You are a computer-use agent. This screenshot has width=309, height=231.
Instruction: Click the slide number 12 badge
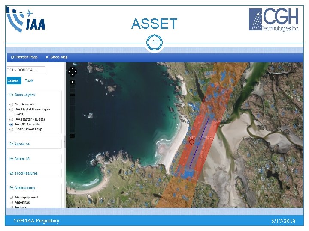coord(154,42)
